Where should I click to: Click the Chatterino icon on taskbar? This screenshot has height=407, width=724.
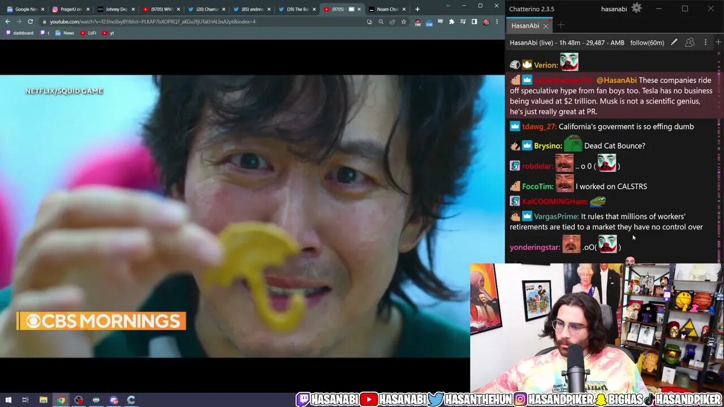pos(131,400)
